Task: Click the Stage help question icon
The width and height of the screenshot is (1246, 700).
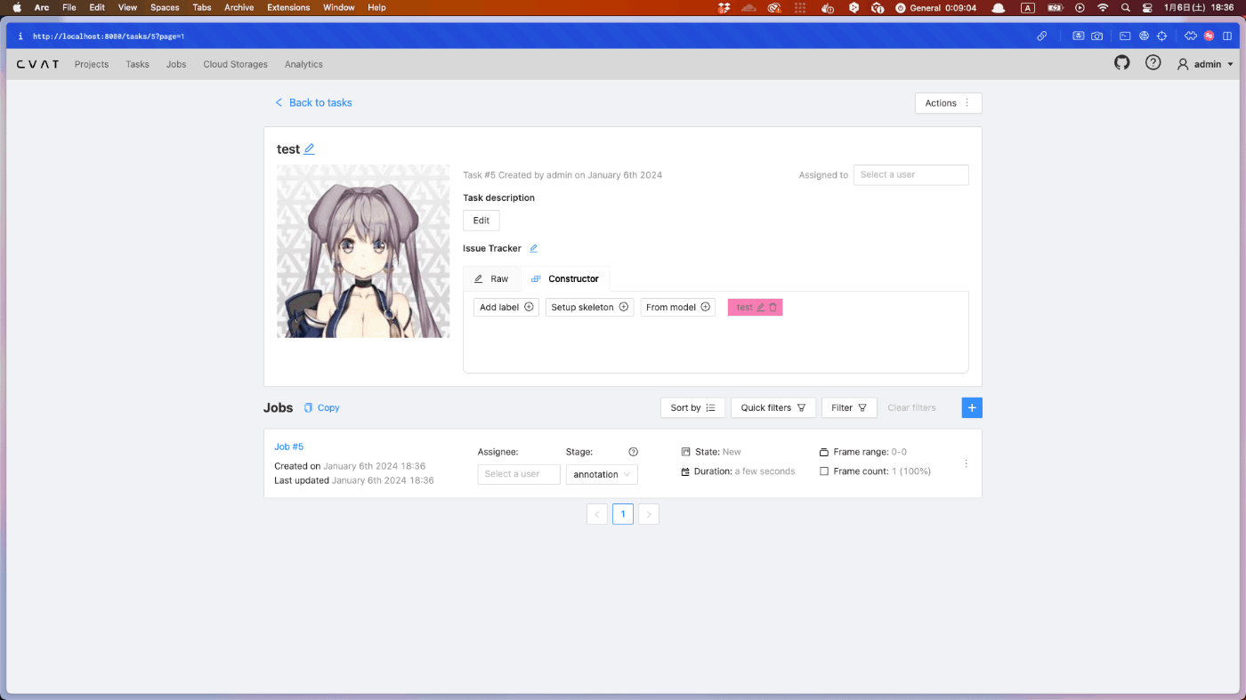Action: (634, 452)
